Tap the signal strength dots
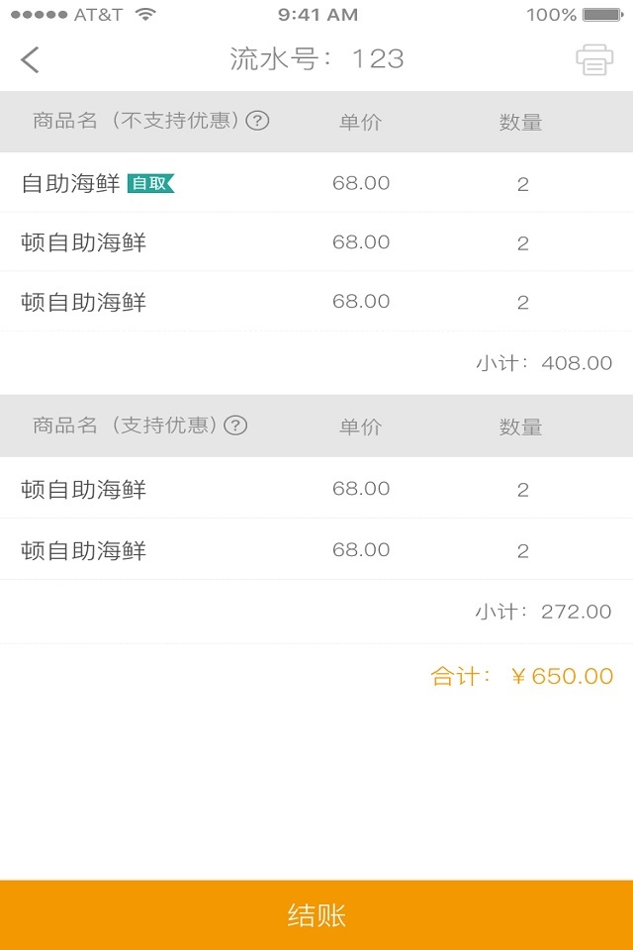Image resolution: width=633 pixels, height=950 pixels. [x=39, y=15]
